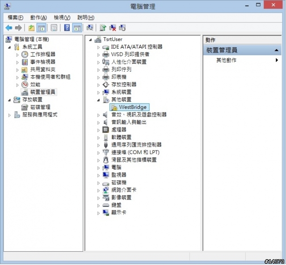Close the 電腦管理 window

(273, 5)
